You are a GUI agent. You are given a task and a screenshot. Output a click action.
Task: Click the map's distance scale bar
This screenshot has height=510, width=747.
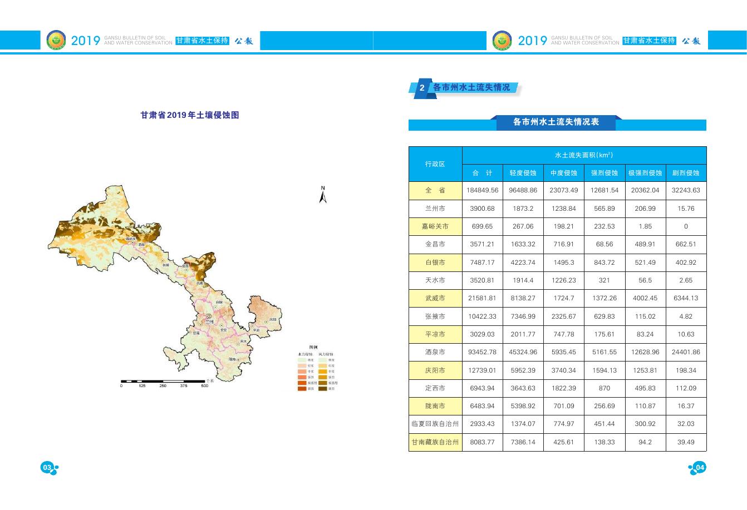pyautogui.click(x=163, y=382)
